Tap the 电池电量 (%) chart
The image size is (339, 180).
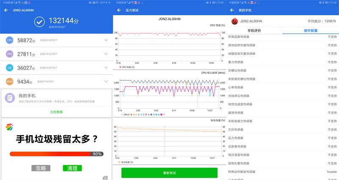[x=169, y=141]
